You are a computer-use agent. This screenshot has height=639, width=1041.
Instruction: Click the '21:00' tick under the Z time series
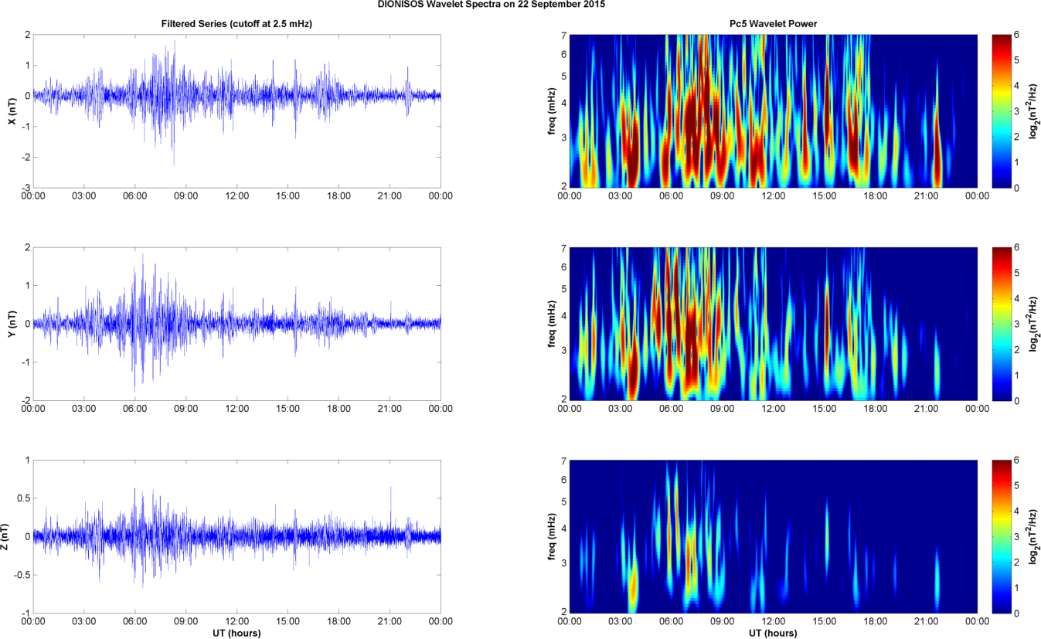tap(390, 621)
